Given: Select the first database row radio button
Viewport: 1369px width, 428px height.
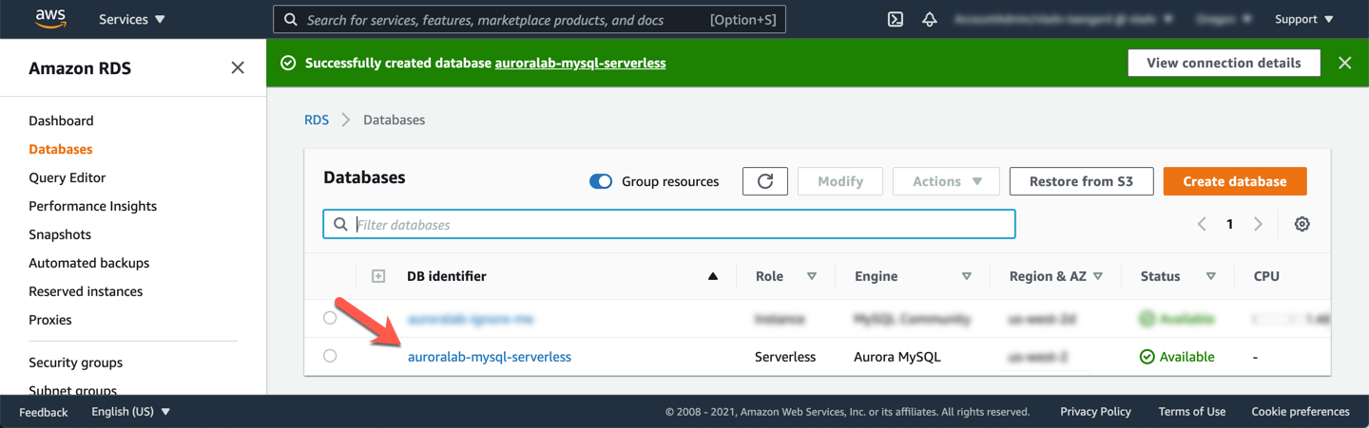Looking at the screenshot, I should (x=330, y=318).
